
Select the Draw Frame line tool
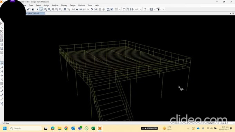(2, 28)
